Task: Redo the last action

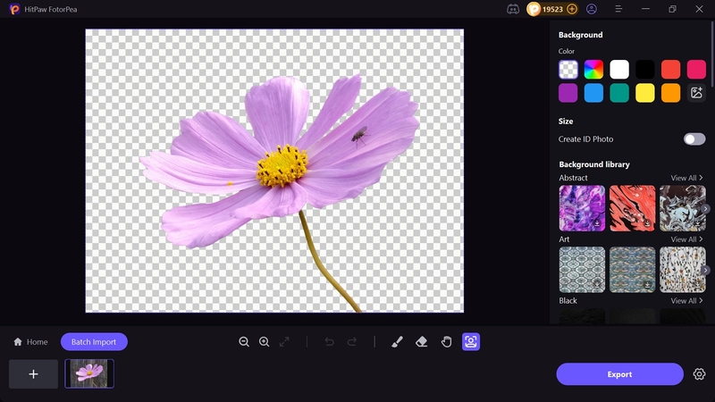Action: (x=351, y=342)
